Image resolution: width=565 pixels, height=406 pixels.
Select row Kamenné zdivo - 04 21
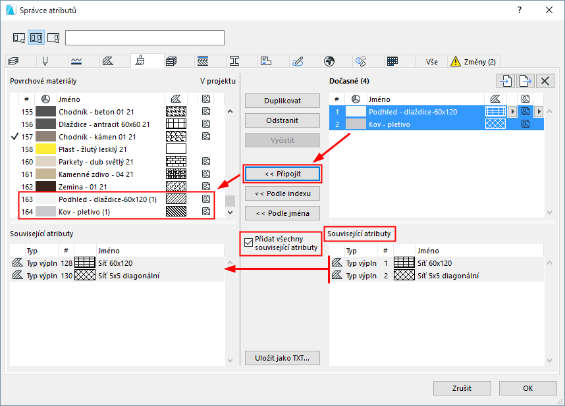pos(117,174)
